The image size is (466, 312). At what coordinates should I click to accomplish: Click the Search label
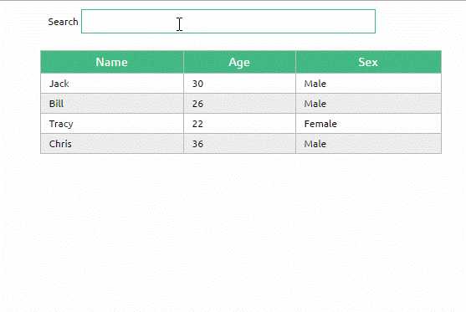63,22
